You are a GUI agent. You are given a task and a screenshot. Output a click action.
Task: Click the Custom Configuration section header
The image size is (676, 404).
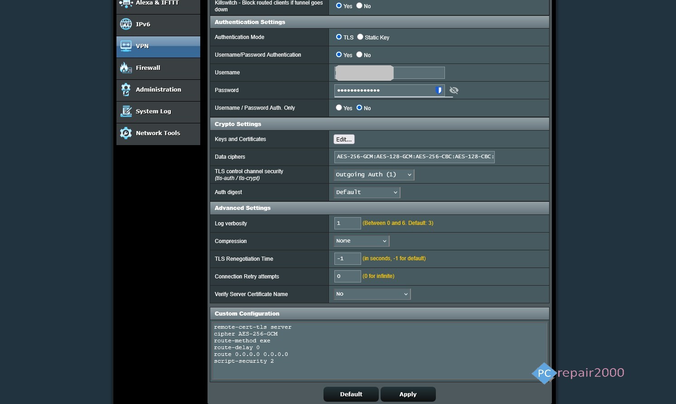point(379,313)
